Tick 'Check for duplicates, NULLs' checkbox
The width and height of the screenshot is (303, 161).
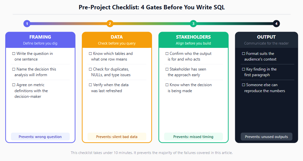click(x=90, y=69)
